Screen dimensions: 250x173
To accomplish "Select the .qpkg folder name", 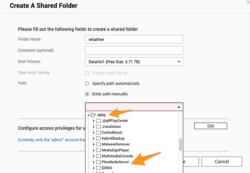I will point(101,115).
